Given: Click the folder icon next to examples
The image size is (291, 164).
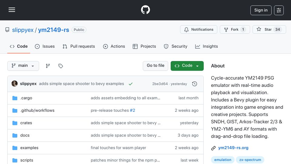Looking at the screenshot, I should [x=15, y=148].
